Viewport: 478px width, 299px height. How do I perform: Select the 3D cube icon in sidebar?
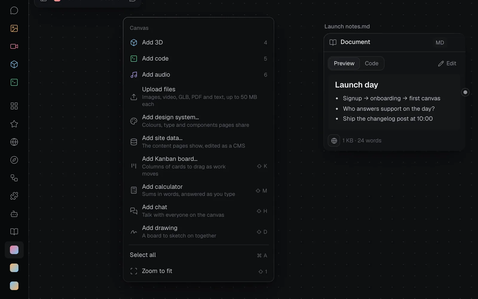14,64
